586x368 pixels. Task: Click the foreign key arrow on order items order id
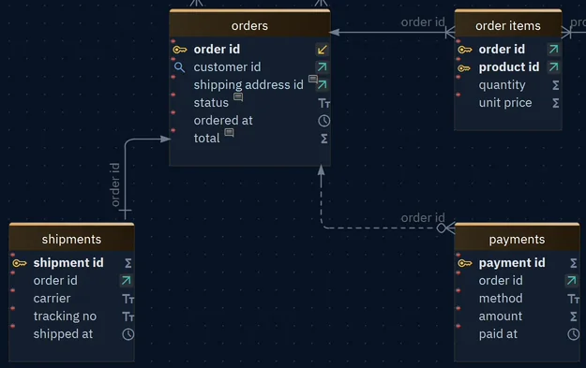tap(554, 50)
